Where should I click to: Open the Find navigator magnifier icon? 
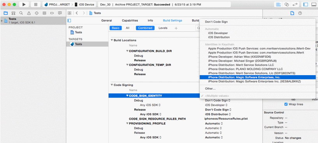point(21,13)
